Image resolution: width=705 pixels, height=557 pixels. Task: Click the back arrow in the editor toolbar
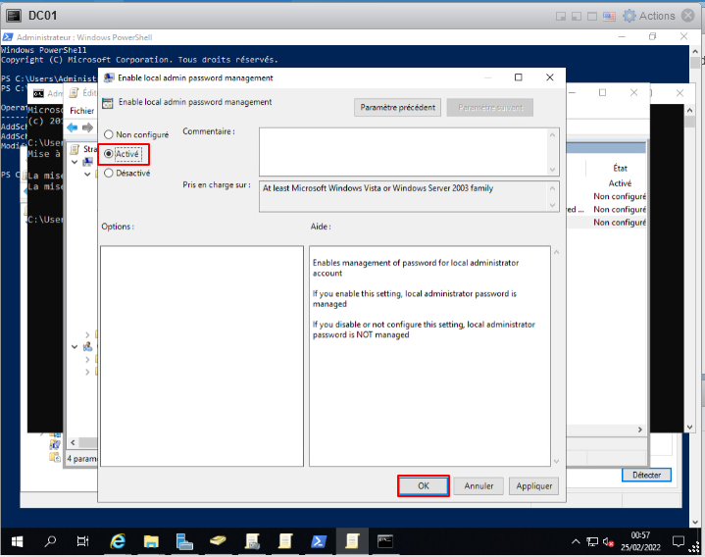pyautogui.click(x=73, y=127)
